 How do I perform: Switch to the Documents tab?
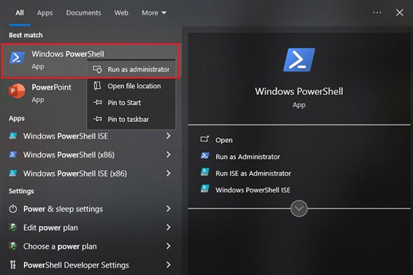pos(84,13)
